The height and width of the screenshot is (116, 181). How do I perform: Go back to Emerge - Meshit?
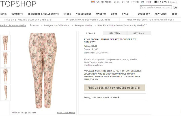click(13, 25)
